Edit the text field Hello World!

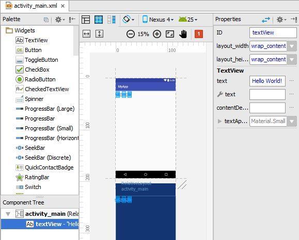tap(267, 81)
